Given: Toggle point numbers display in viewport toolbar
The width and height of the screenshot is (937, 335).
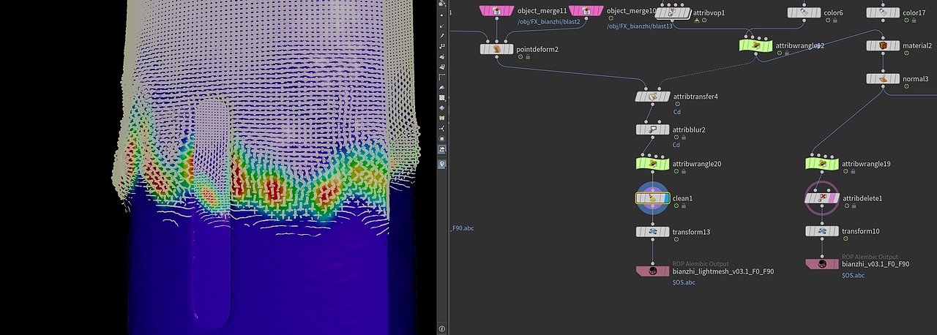Looking at the screenshot, I should 442,45.
